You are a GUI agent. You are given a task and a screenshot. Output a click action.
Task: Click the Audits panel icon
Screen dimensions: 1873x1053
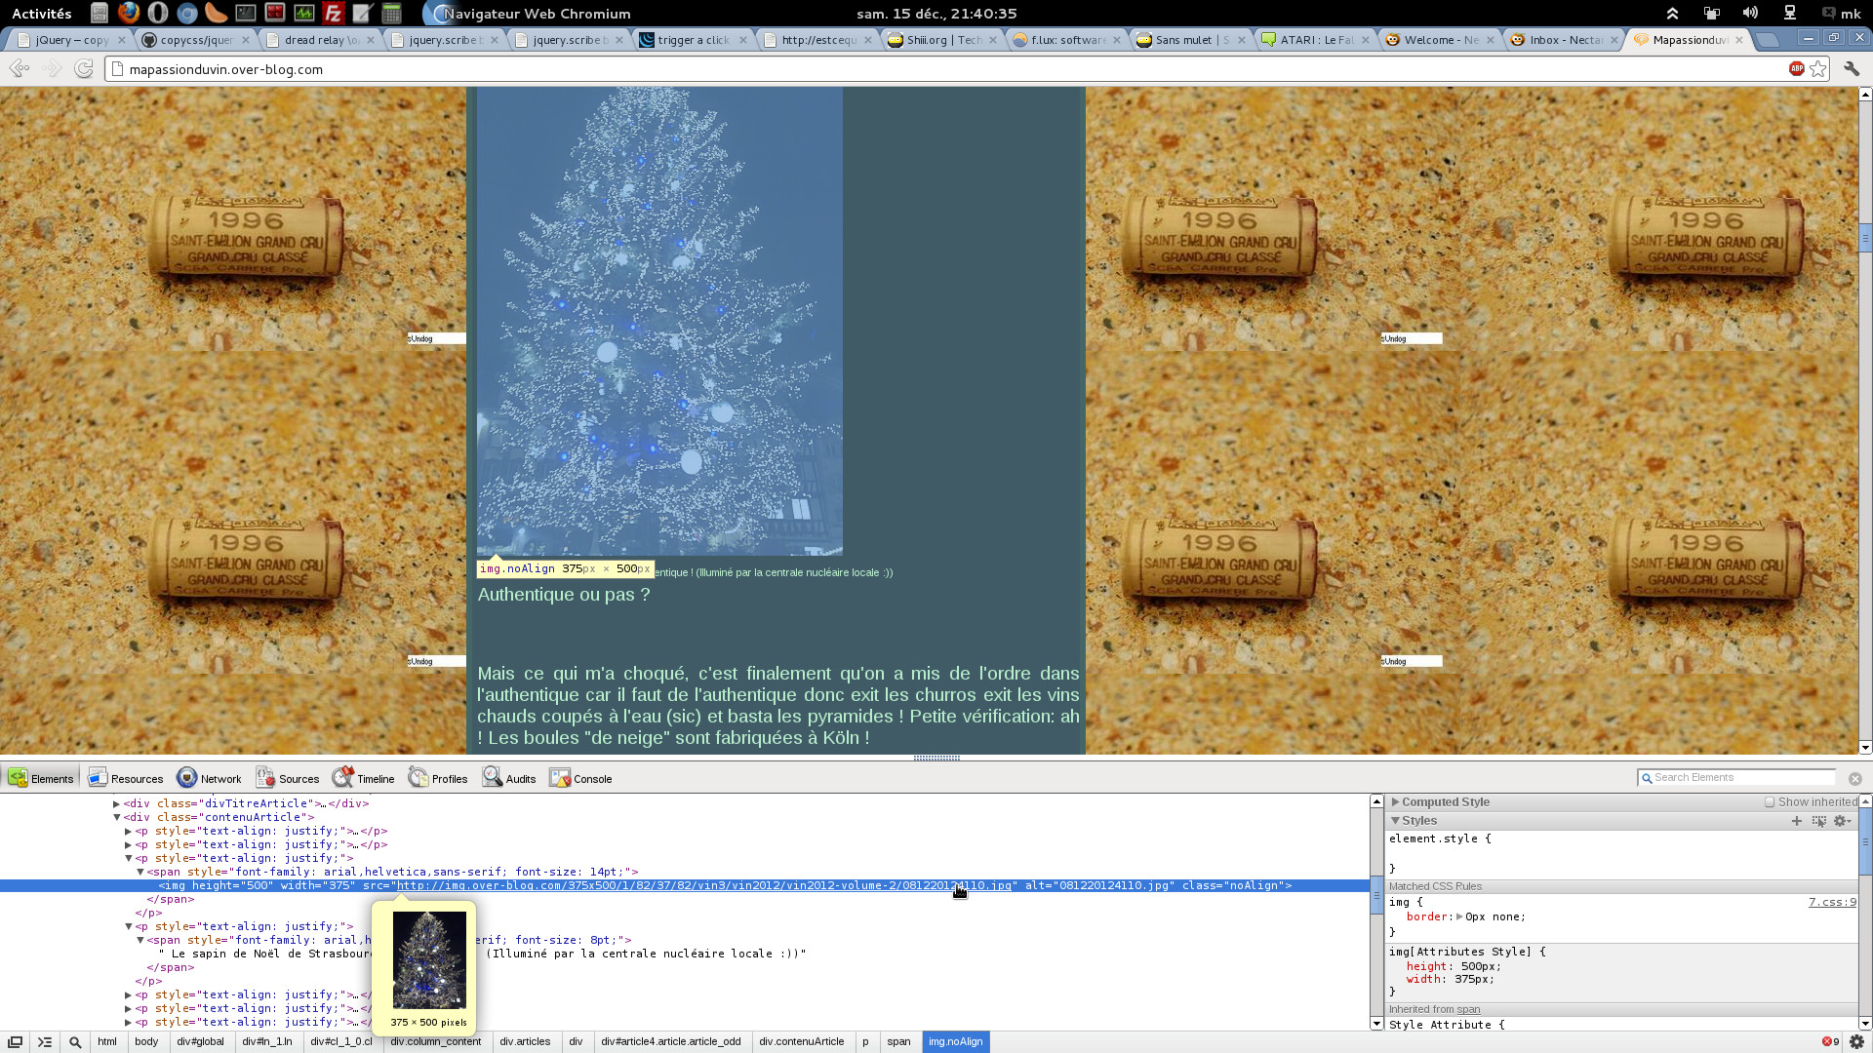pos(493,777)
